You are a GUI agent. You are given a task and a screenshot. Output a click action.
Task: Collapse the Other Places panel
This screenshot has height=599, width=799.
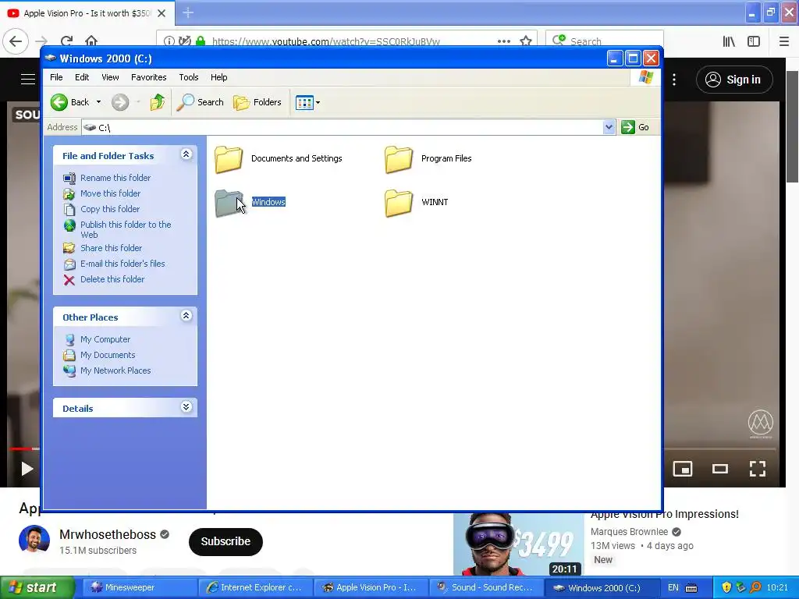tap(186, 316)
